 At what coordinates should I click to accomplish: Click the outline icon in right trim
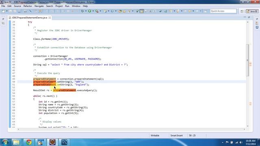click(257, 27)
